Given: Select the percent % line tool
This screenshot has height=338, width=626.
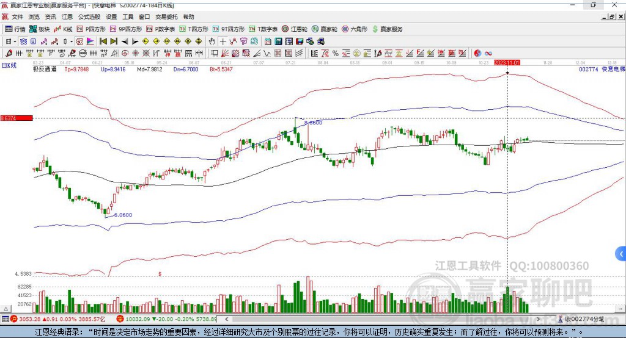Looking at the screenshot, I should [x=336, y=54].
